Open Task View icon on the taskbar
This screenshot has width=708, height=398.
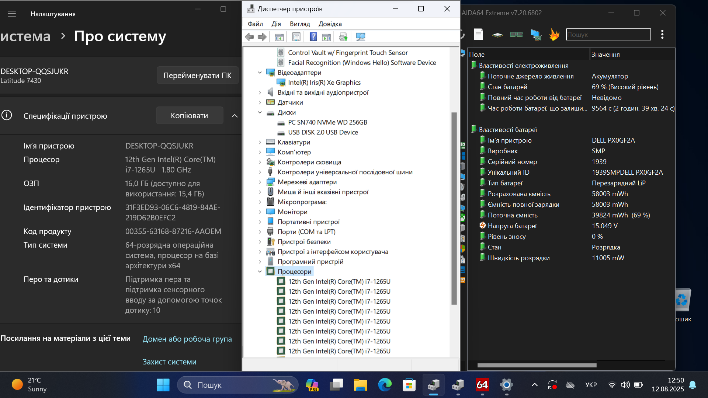pyautogui.click(x=336, y=385)
